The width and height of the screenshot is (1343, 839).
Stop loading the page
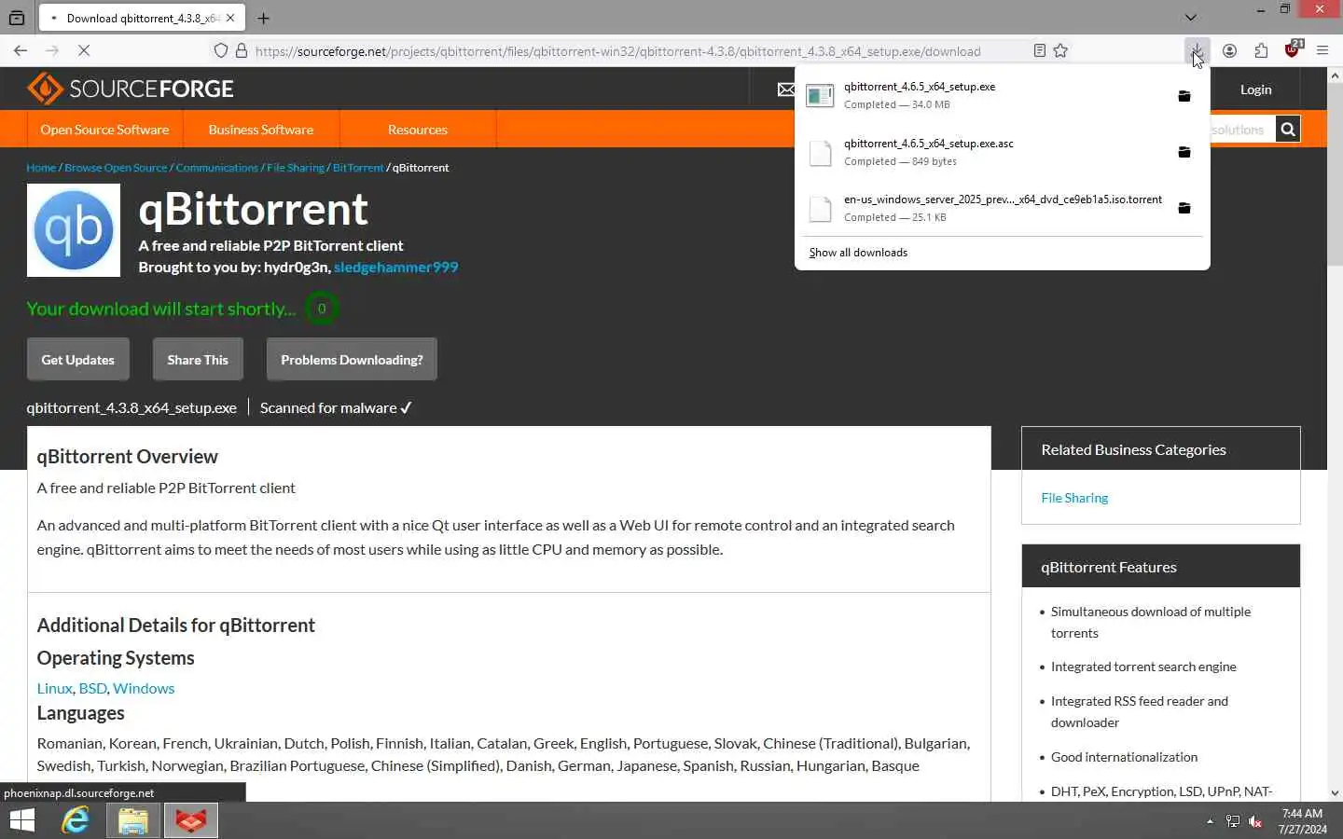coord(83,51)
